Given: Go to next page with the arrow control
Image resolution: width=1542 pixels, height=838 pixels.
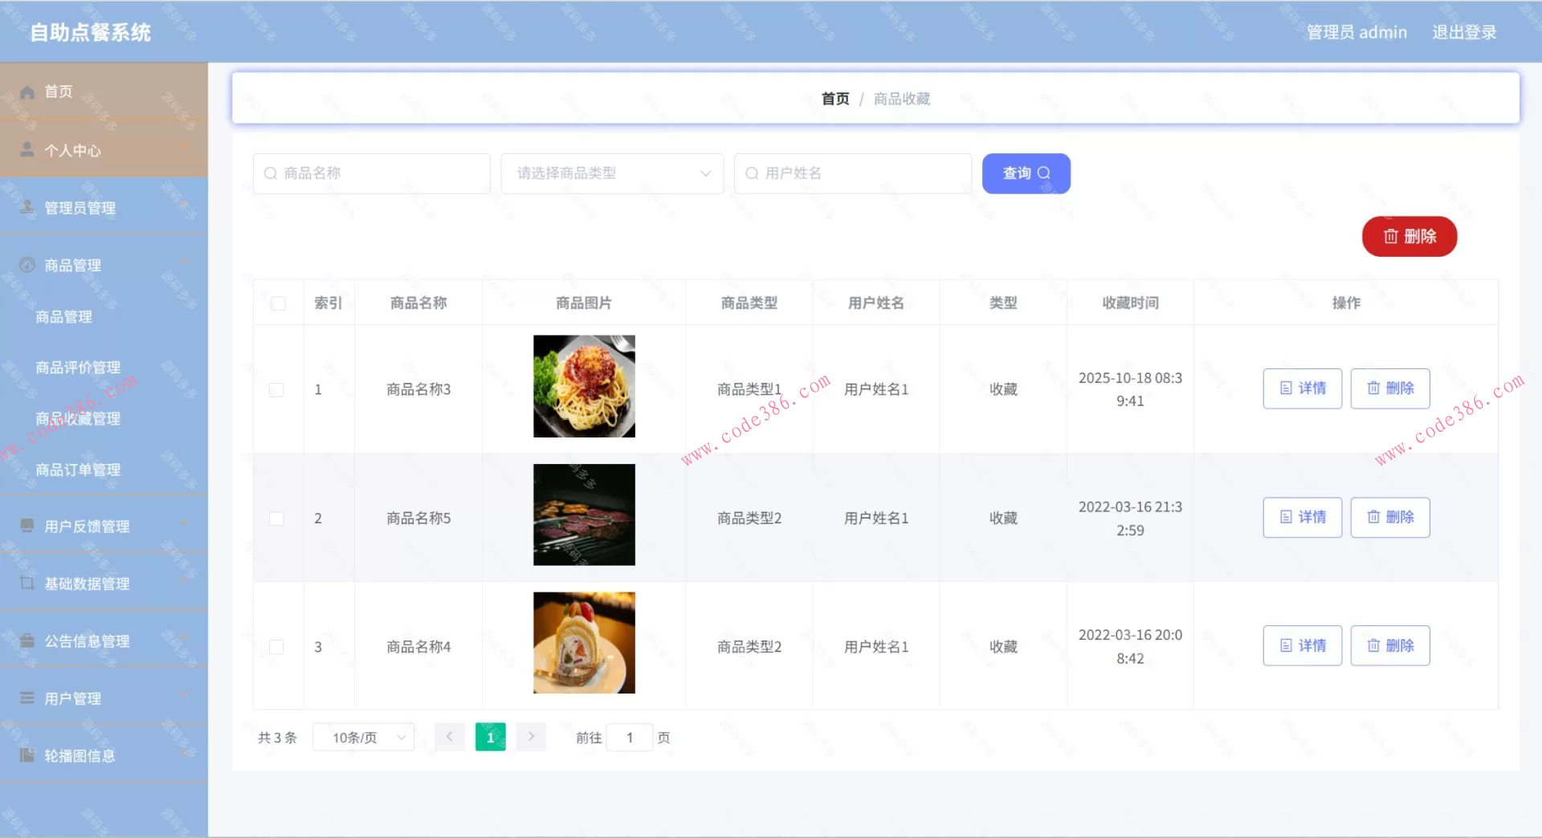Looking at the screenshot, I should (530, 736).
